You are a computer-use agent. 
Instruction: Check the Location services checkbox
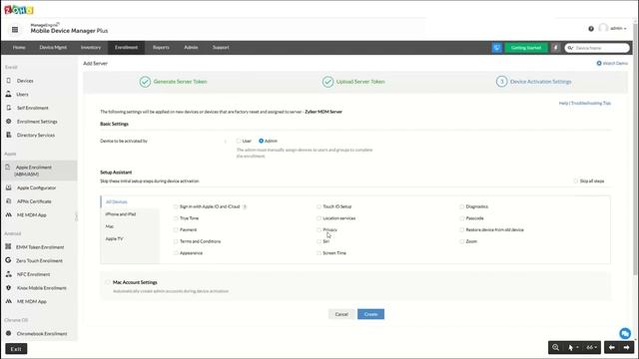coord(319,218)
